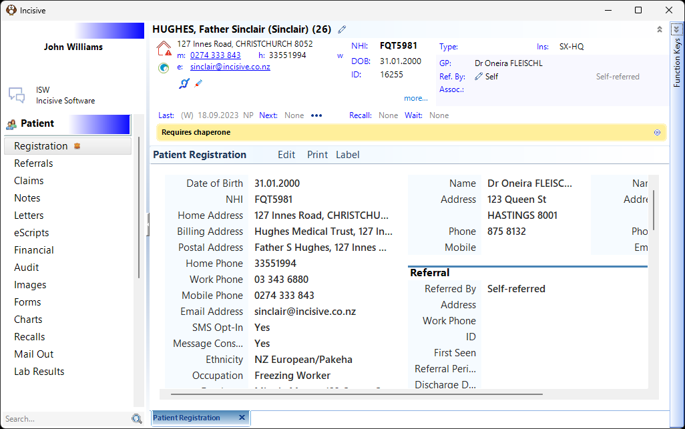This screenshot has width=685, height=429.
Task: Click the Incisive app logo icon
Action: (11, 10)
